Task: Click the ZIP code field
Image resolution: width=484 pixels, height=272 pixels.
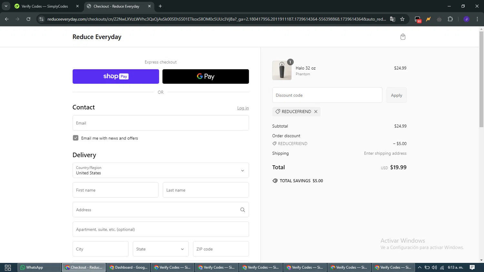Action: [221, 249]
